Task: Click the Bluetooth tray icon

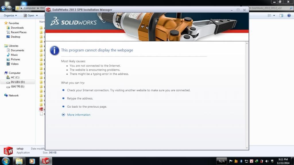Action: click(x=241, y=161)
